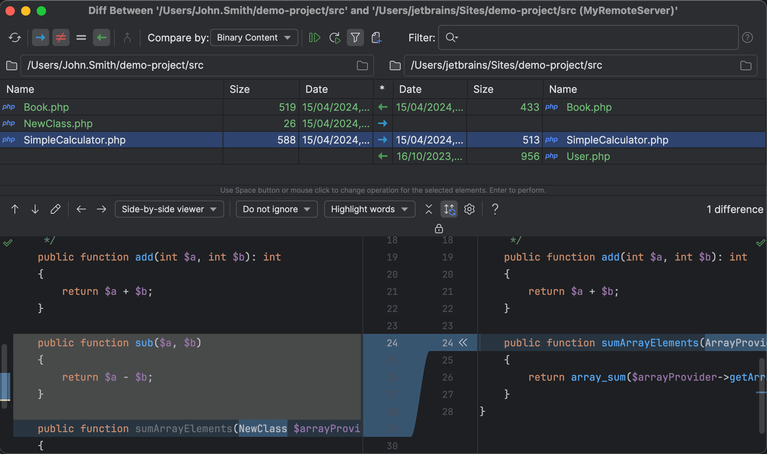Change the transfer direction for SimpleCalculator.php
The image size is (767, 454).
[383, 140]
